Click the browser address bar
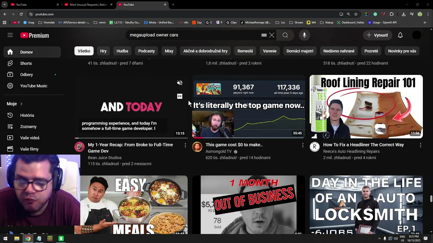This screenshot has height=243, width=433. [183, 14]
